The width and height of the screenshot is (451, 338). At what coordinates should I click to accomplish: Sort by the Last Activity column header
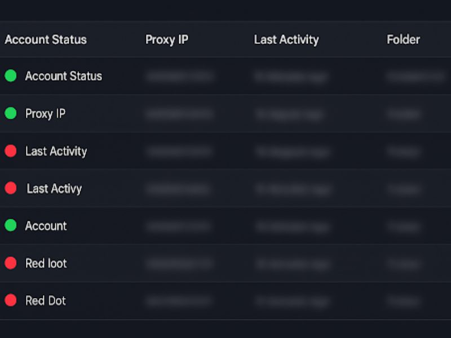coord(286,39)
